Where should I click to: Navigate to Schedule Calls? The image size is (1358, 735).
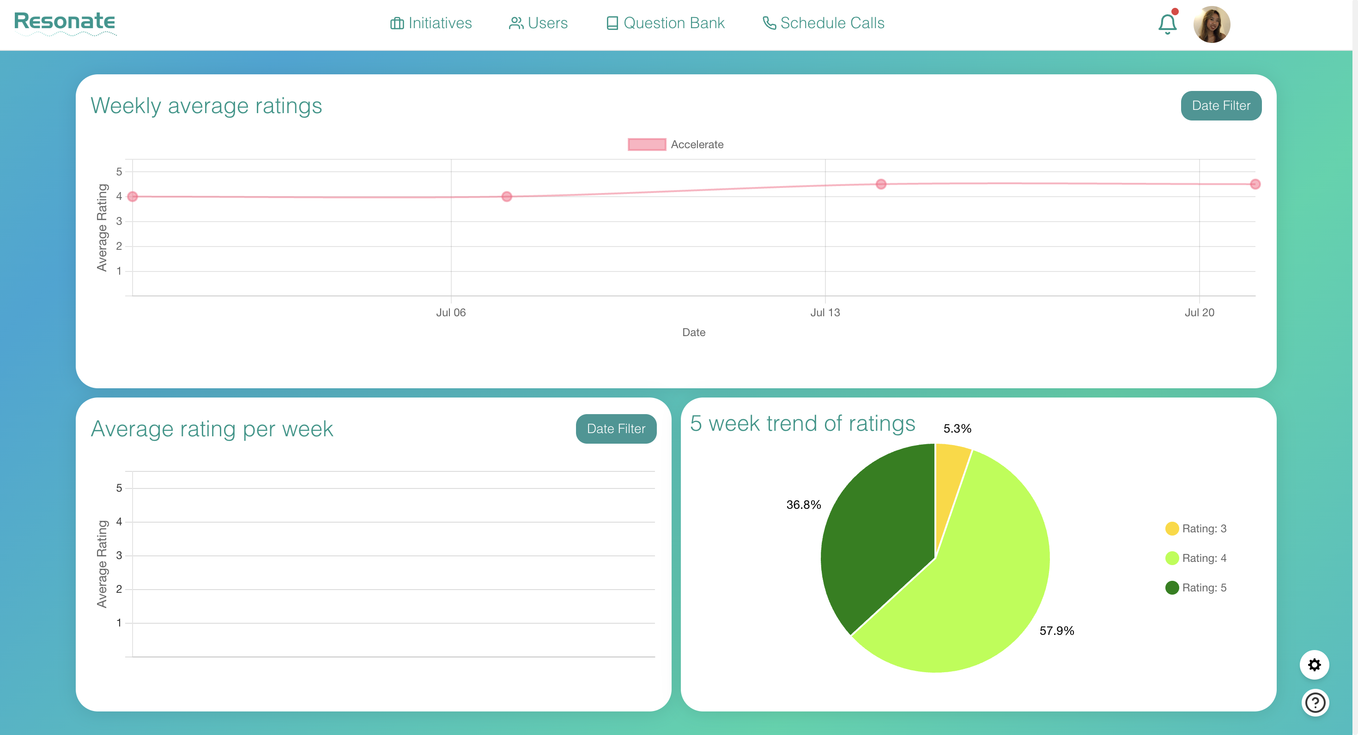[x=831, y=24]
